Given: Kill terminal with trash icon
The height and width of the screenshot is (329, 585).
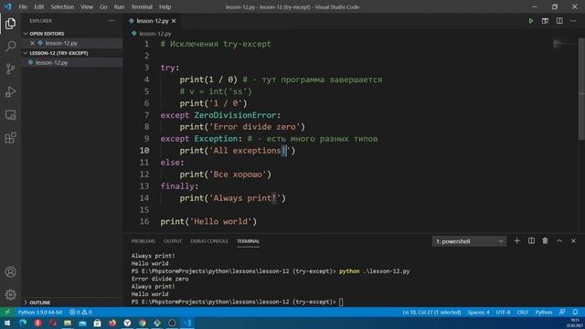Looking at the screenshot, I should 545,241.
